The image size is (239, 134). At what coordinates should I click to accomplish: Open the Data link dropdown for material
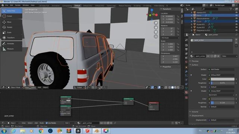point(230,56)
